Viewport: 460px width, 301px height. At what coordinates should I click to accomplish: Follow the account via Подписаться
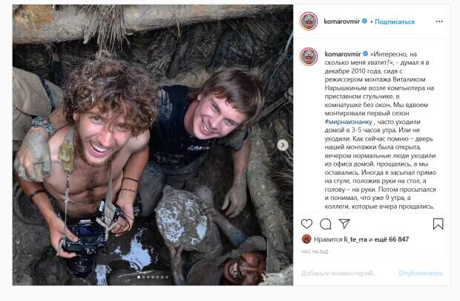pyautogui.click(x=394, y=22)
